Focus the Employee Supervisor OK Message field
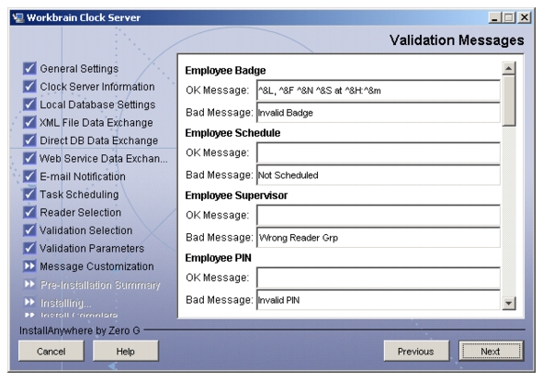 [379, 215]
